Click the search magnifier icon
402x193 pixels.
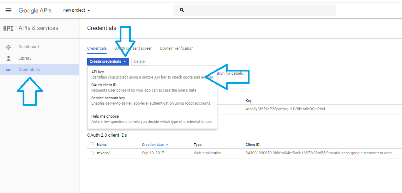[182, 10]
